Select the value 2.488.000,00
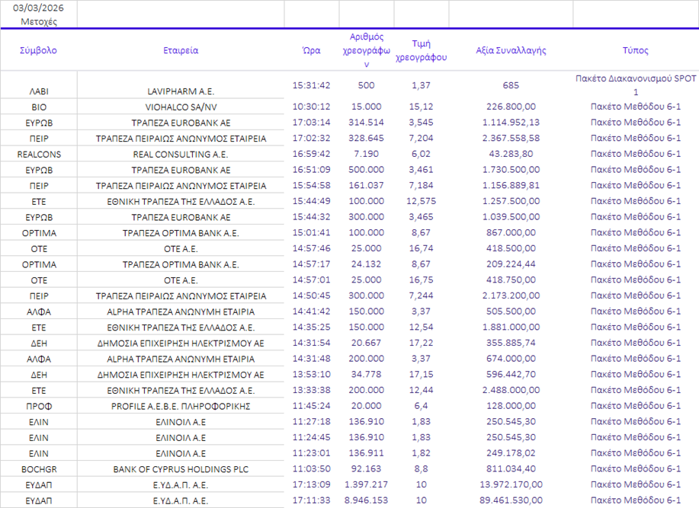This screenshot has height=508, width=699. 511,390
